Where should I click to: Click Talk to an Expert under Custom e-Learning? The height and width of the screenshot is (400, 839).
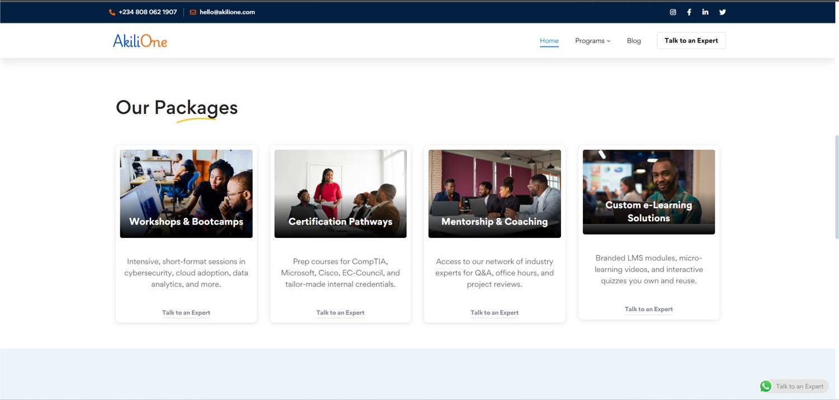pos(648,309)
